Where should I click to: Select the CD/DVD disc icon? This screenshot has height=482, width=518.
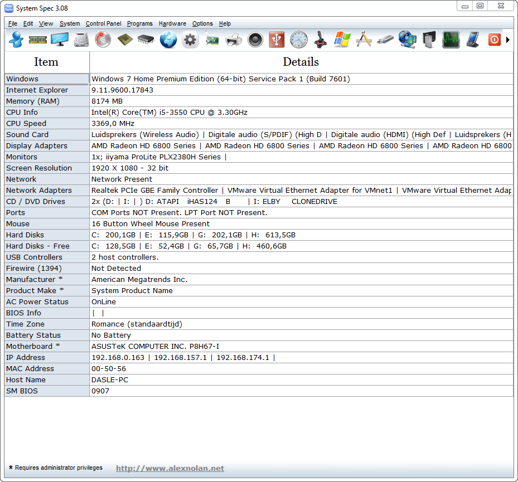tap(103, 40)
